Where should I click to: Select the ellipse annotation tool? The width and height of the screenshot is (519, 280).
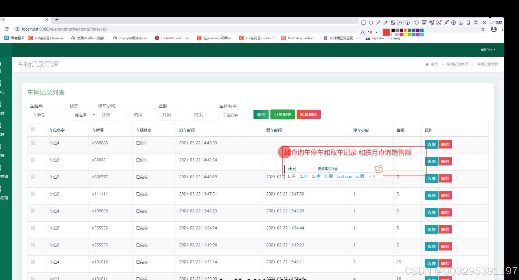371,23
